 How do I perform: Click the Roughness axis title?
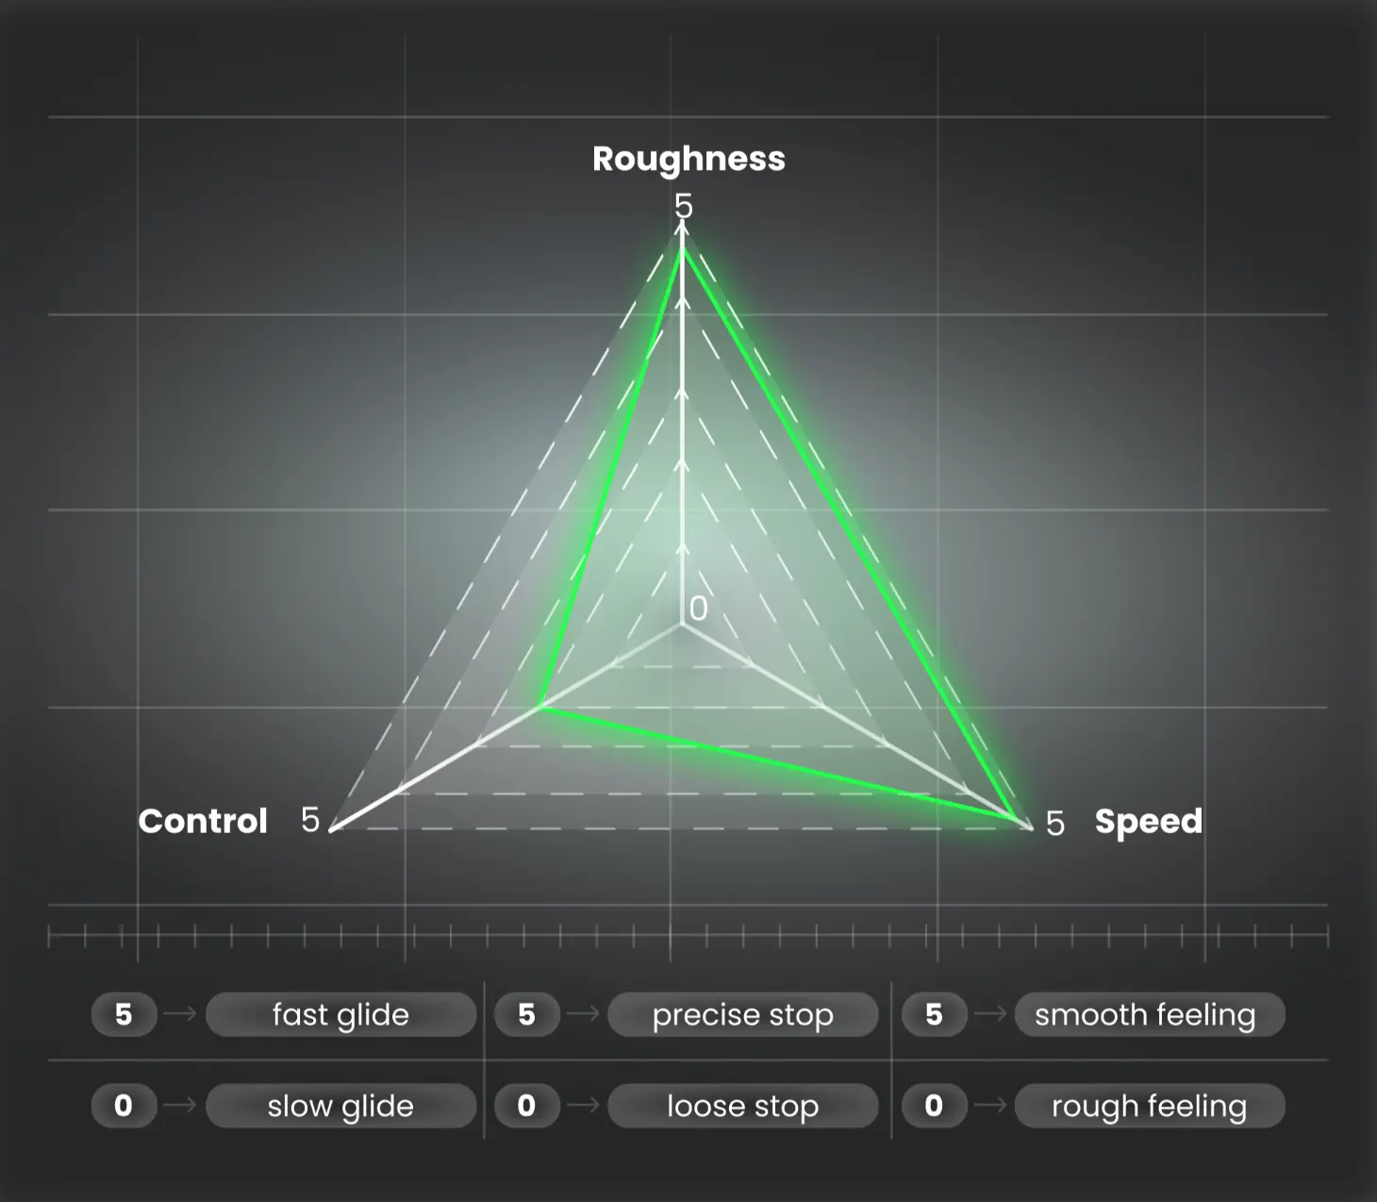click(688, 159)
